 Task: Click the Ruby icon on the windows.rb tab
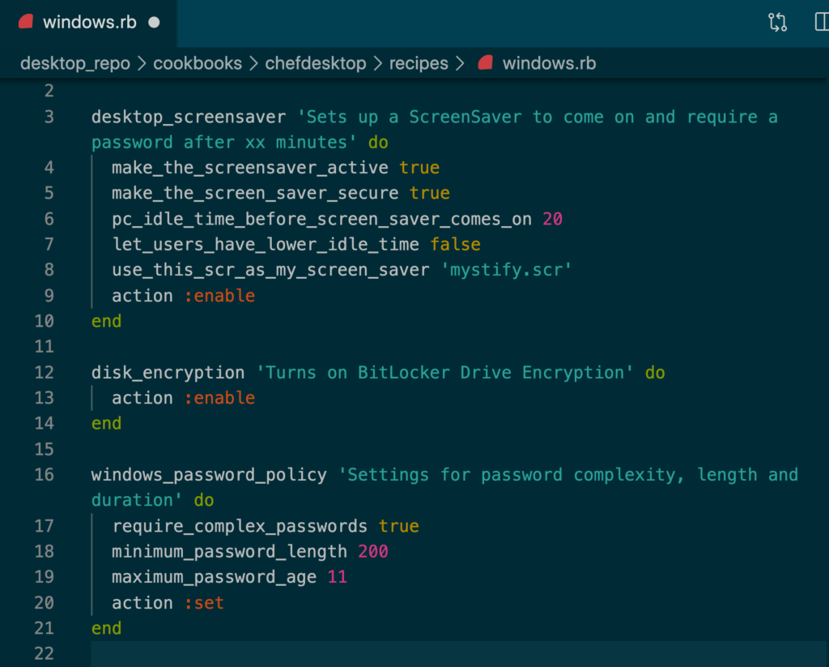(x=25, y=22)
